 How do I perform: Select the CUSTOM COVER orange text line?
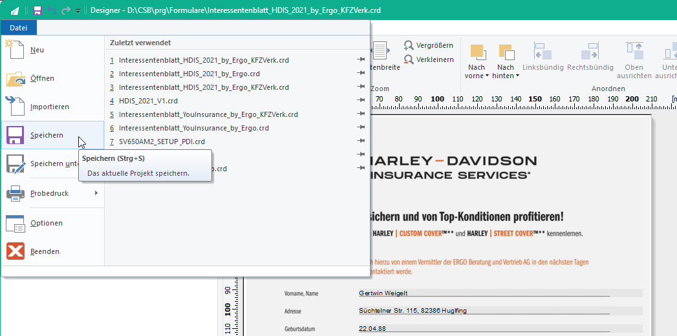[477, 233]
